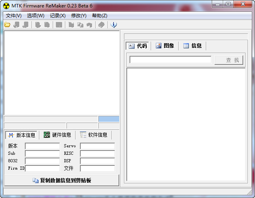The image size is (255, 198).
Task: Select the 硬件信息 tab
Action: (57, 135)
